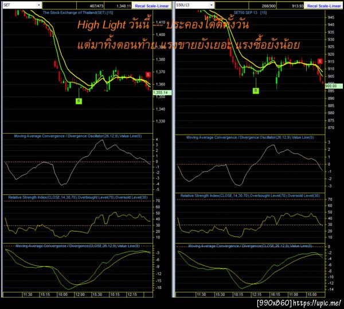
Task: Click the 12:00 marker on SET time axis
Action: [x=80, y=295]
